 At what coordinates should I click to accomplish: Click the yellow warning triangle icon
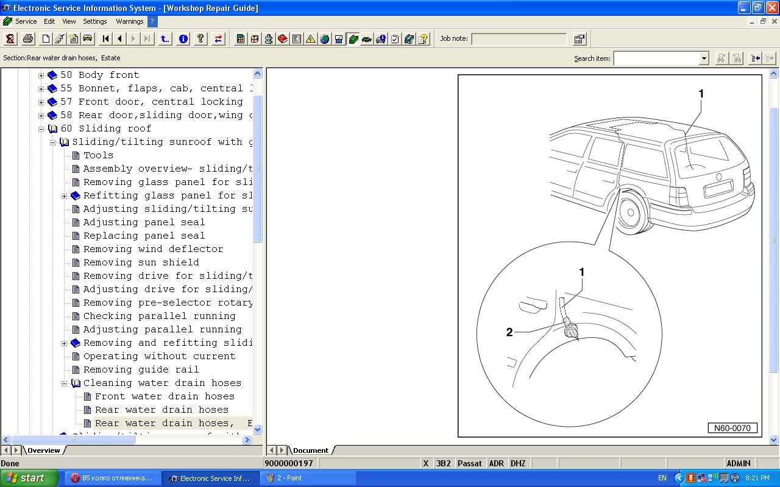tap(311, 39)
